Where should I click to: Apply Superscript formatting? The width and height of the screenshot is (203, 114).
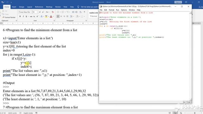click(x=37, y=16)
